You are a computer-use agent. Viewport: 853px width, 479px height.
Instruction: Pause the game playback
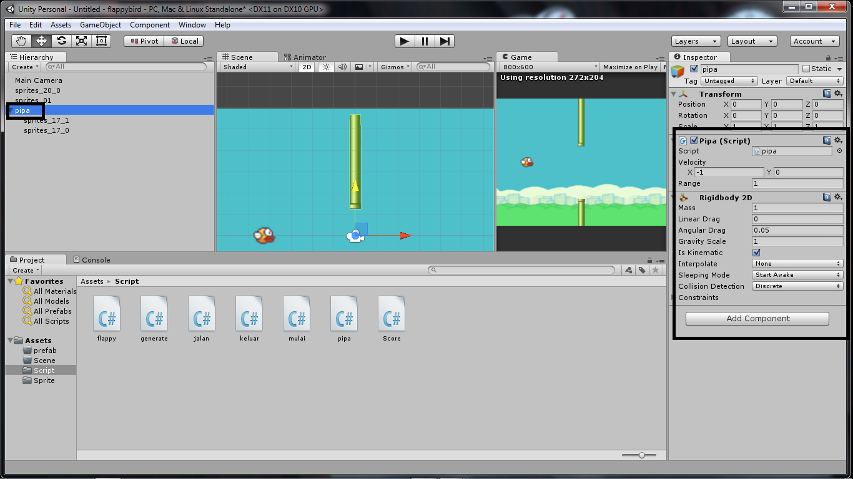coord(425,41)
